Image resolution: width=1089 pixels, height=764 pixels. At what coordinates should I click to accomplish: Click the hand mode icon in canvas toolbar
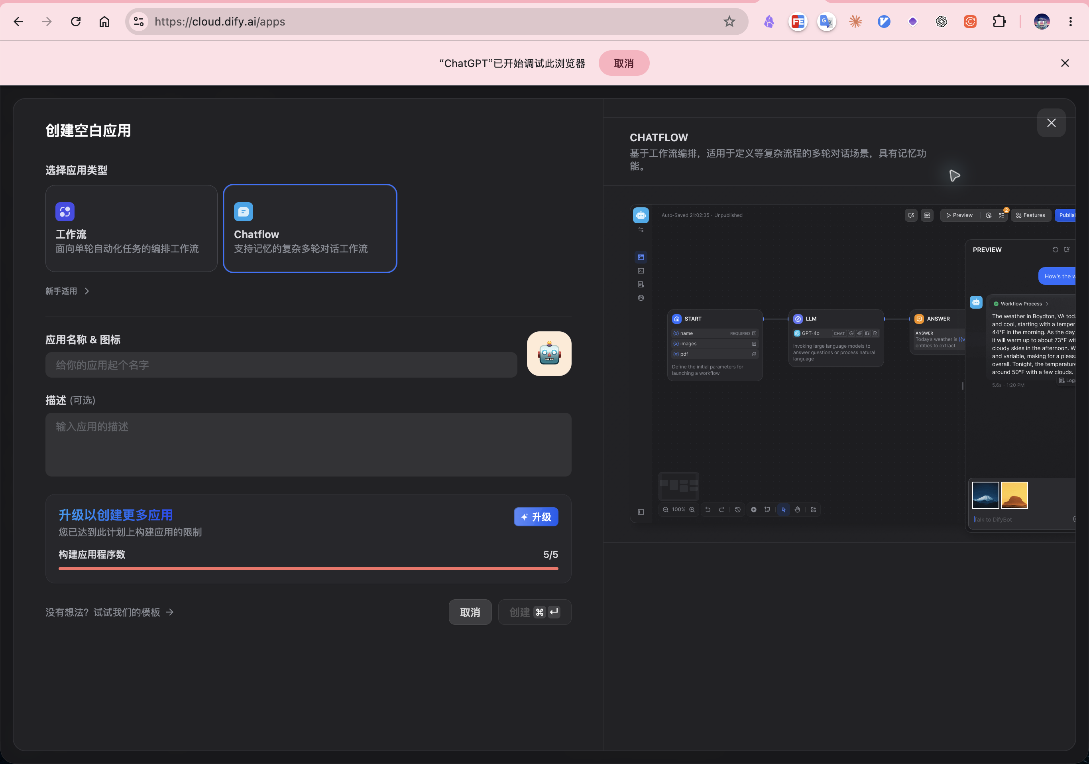pos(797,509)
